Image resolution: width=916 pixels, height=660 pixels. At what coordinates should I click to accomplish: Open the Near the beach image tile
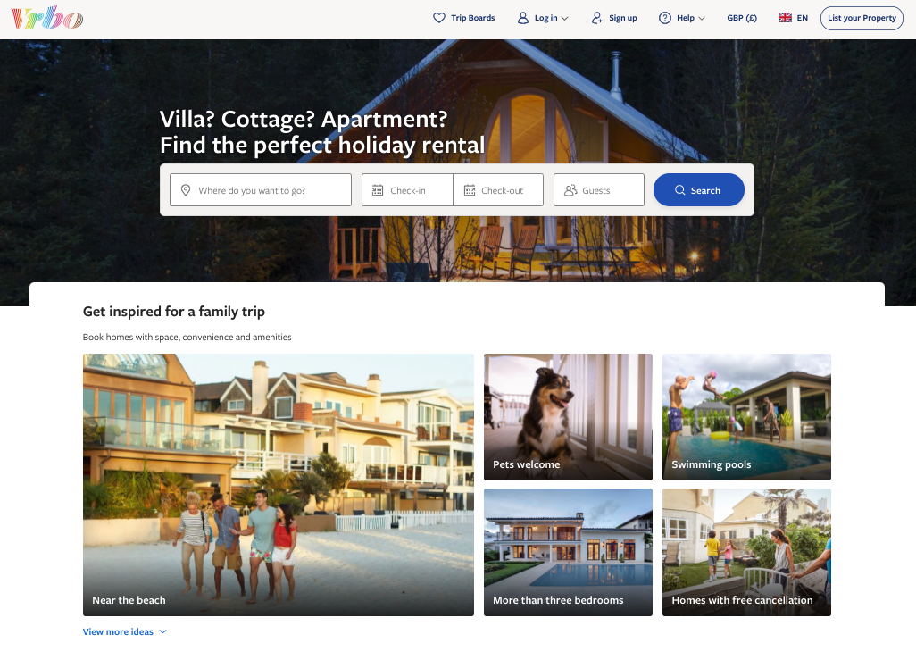[278, 485]
